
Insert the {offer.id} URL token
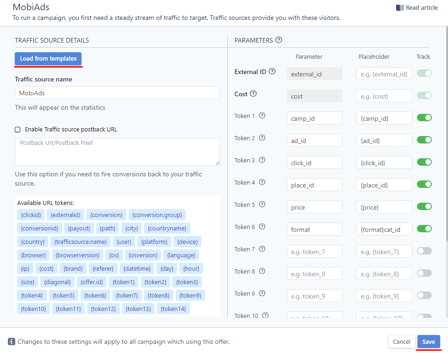tap(92, 282)
